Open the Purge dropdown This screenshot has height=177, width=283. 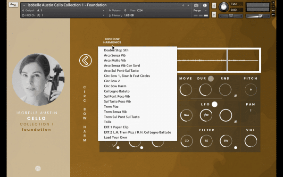[200, 10]
